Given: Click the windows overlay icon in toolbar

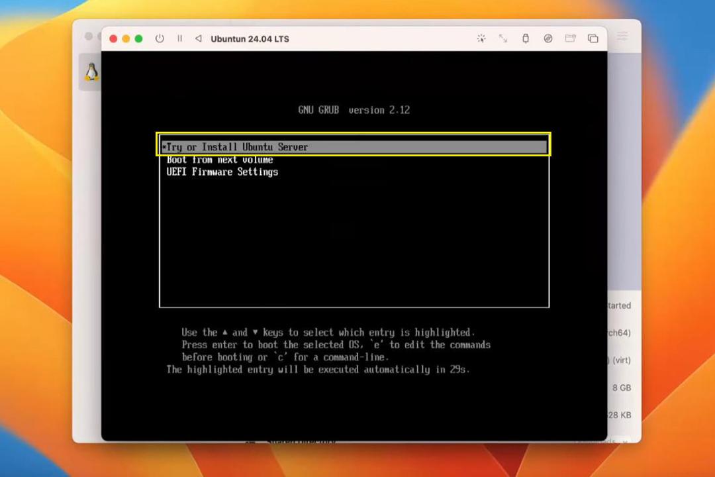Looking at the screenshot, I should 593,39.
